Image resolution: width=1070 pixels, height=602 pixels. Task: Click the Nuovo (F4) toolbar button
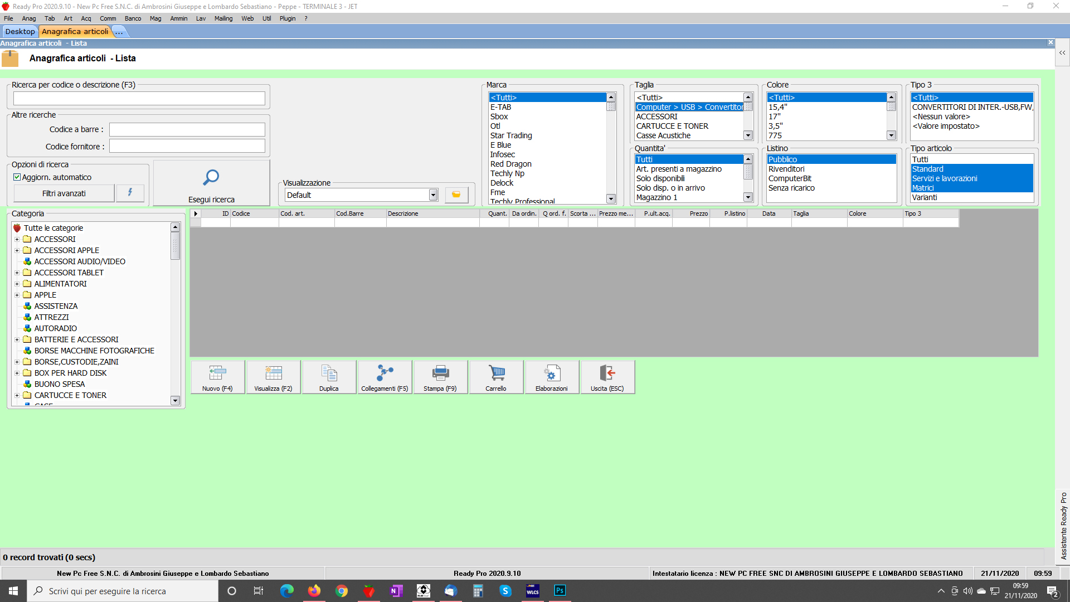(x=217, y=377)
